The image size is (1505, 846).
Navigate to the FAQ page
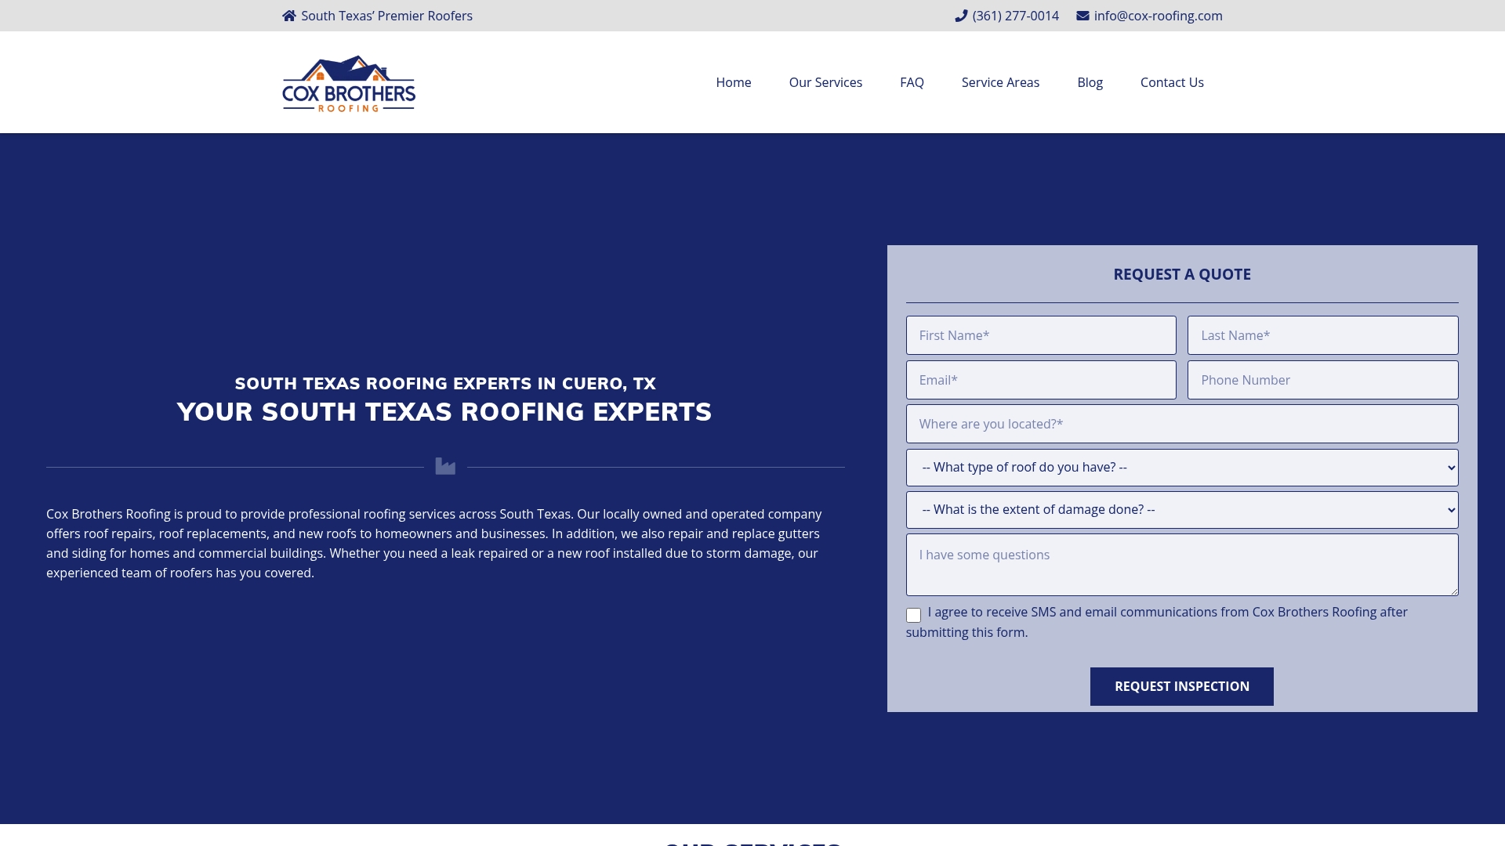(912, 82)
